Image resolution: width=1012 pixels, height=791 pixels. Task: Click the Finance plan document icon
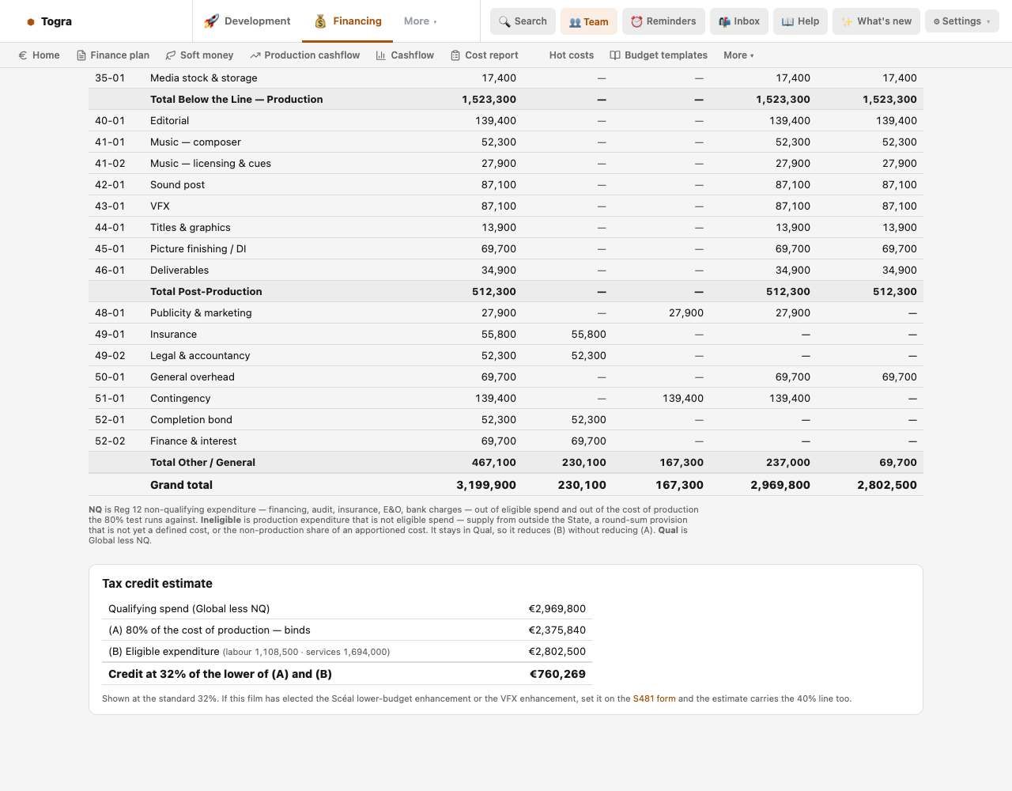(81, 55)
